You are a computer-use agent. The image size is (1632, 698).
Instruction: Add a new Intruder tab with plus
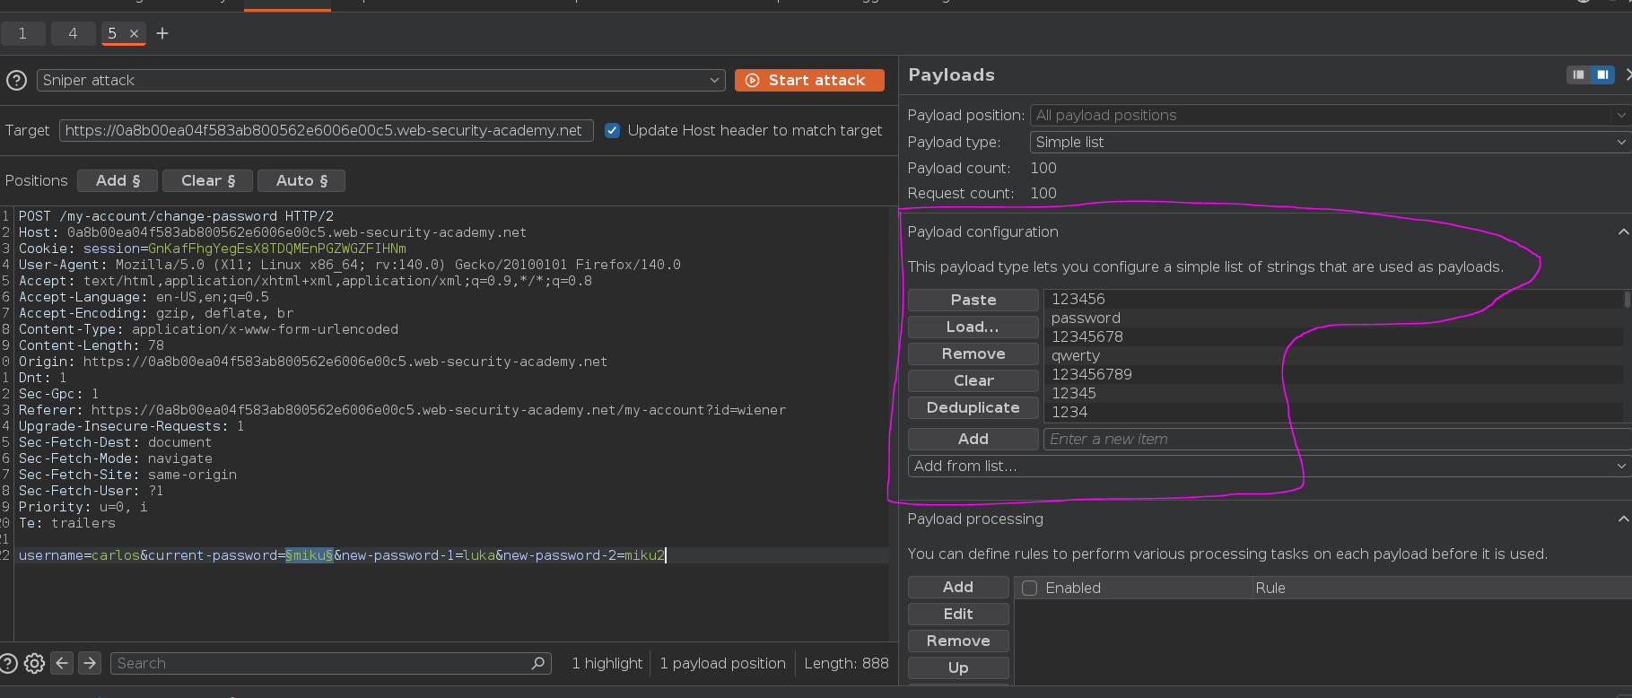(162, 33)
